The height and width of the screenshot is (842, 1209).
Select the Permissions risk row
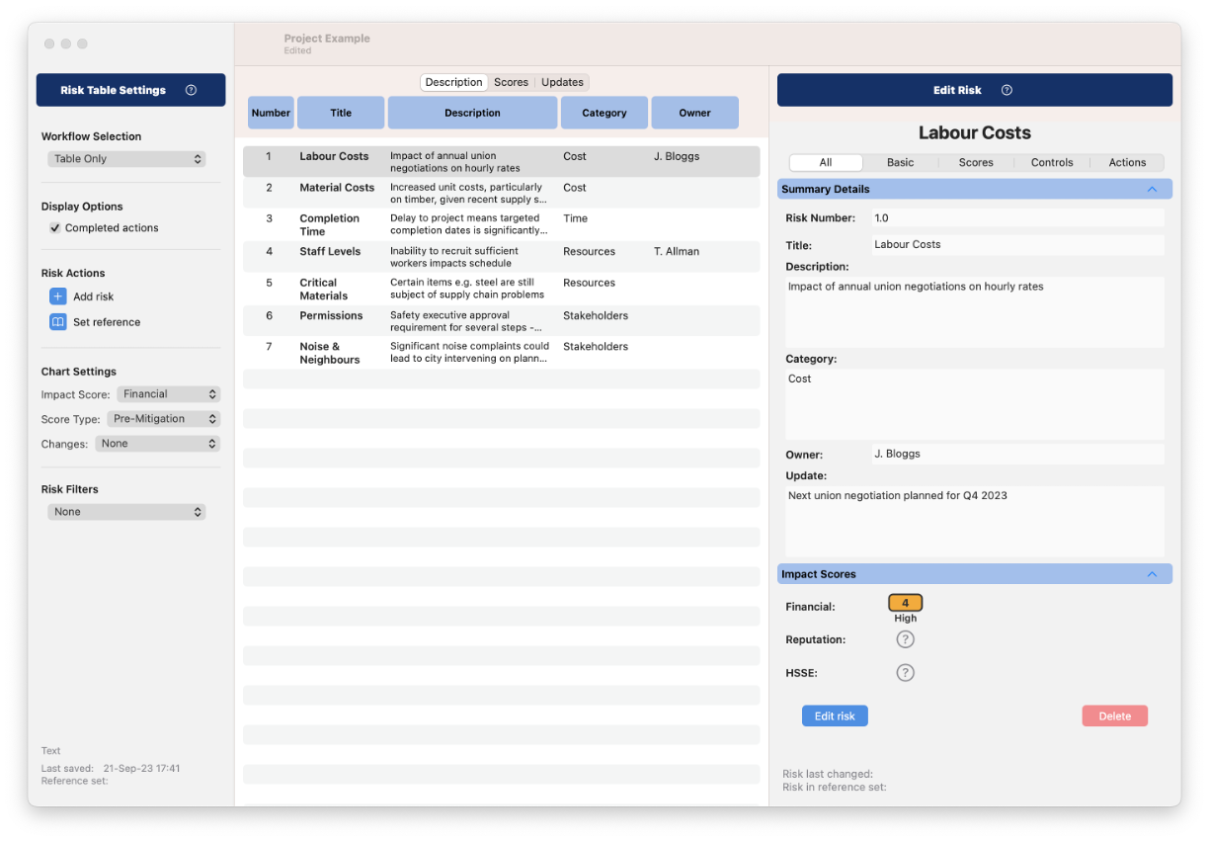pyautogui.click(x=502, y=321)
